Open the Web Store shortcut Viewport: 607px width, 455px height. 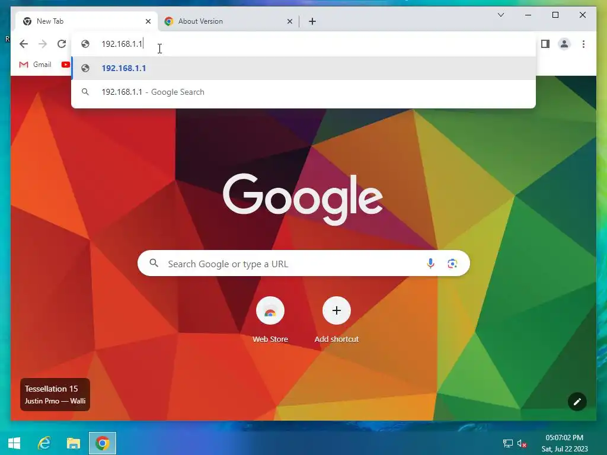pos(270,320)
